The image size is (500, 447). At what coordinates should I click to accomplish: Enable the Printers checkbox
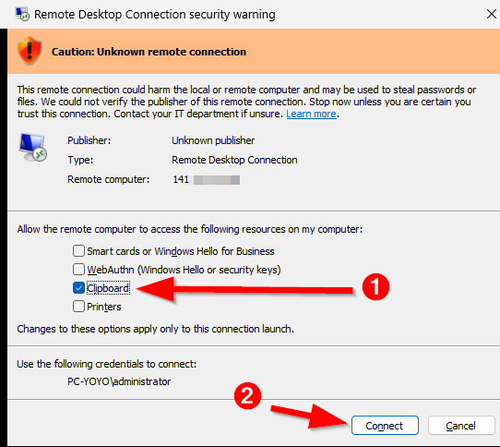(x=78, y=307)
